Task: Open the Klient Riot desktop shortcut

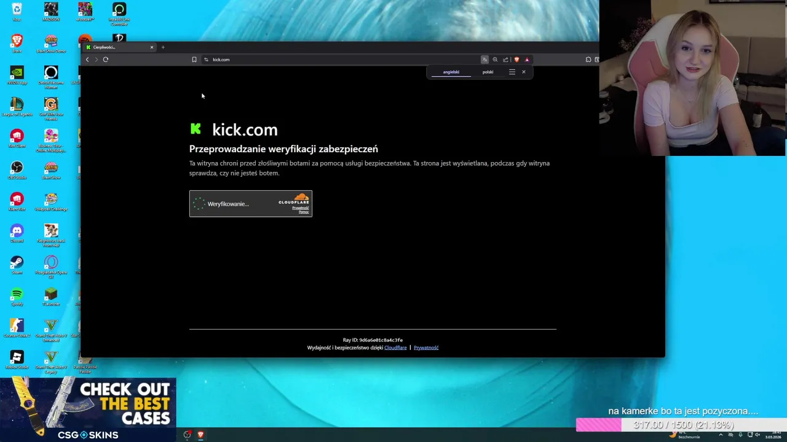Action: click(x=17, y=202)
